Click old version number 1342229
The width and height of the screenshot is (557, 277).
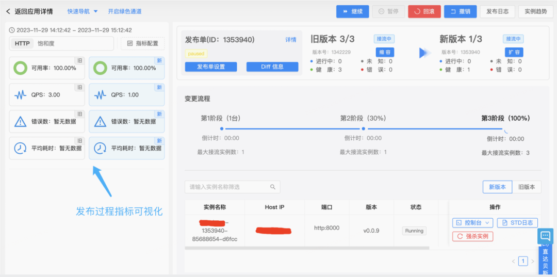340,52
